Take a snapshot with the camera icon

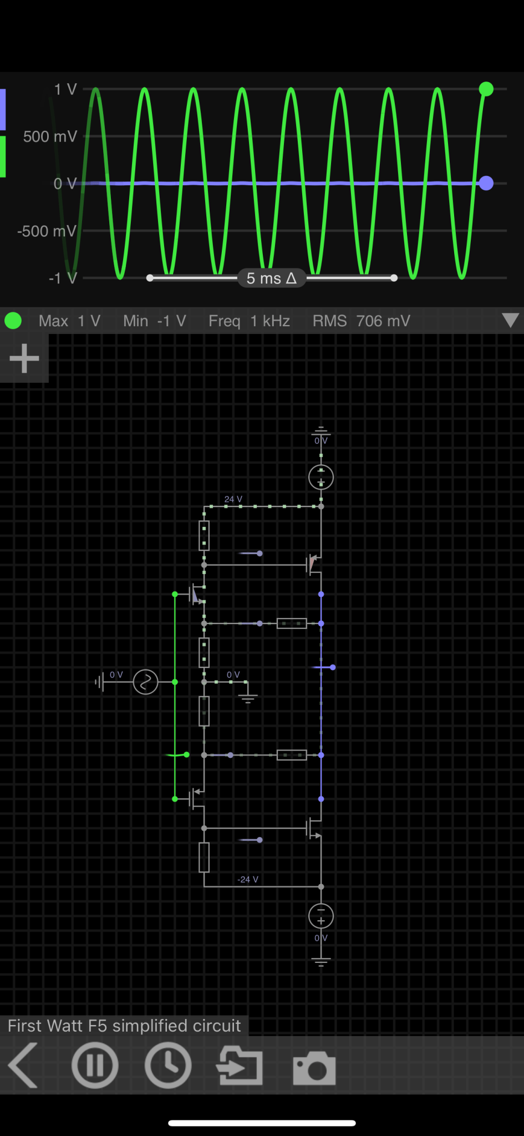tap(314, 1067)
